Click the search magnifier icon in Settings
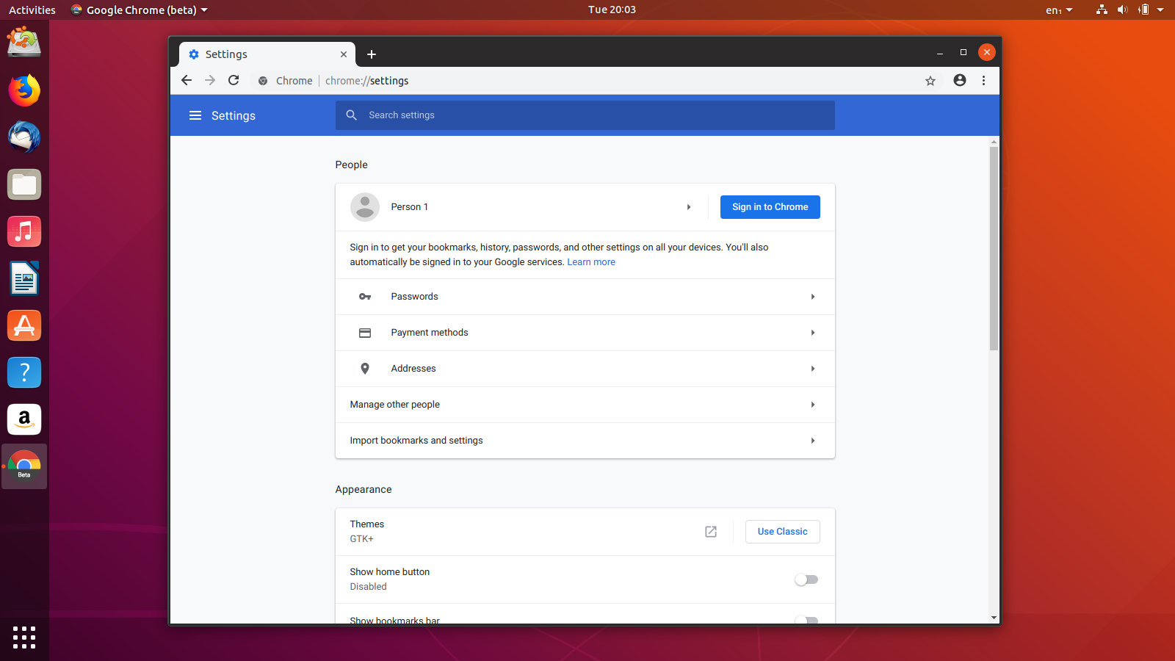This screenshot has width=1175, height=661. [x=352, y=115]
